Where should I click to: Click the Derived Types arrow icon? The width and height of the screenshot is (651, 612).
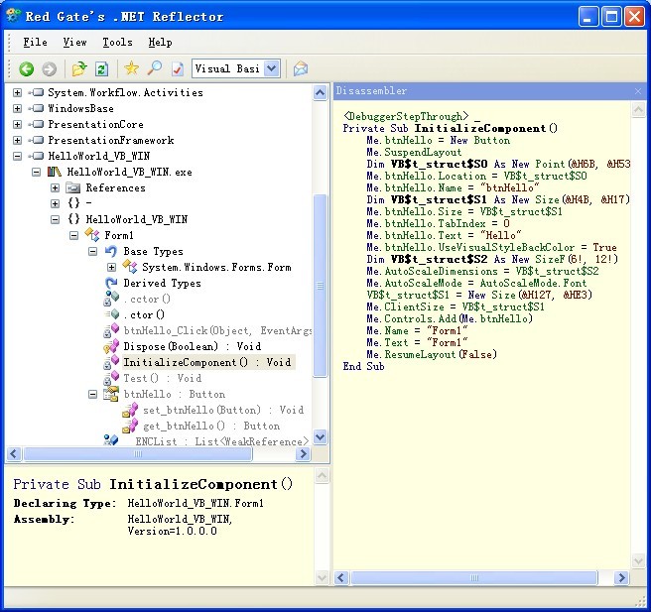click(111, 283)
